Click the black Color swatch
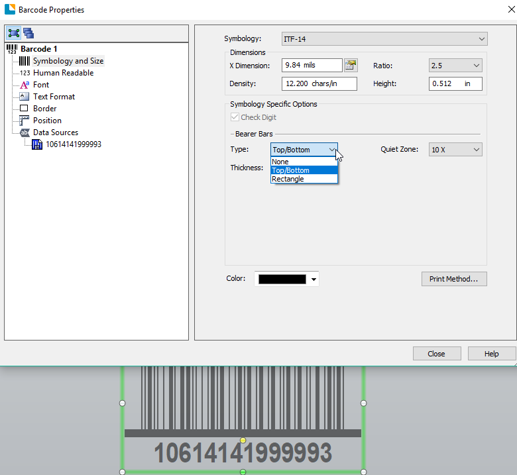Viewport: 517px width, 475px height. tap(282, 279)
